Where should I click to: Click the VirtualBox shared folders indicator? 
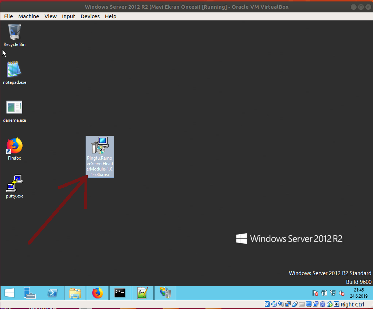coord(302,304)
